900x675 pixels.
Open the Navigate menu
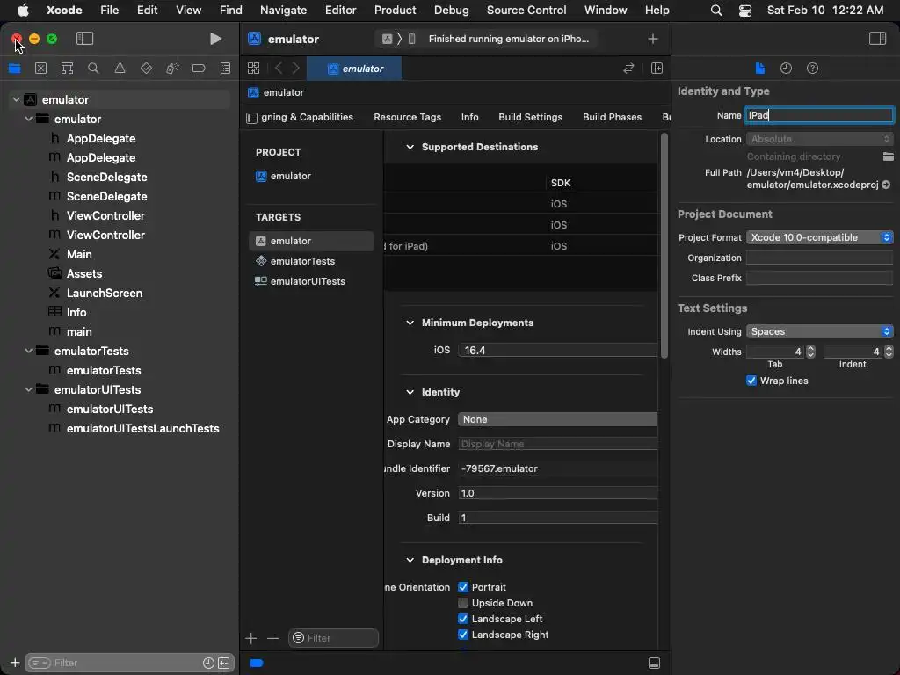coord(283,11)
